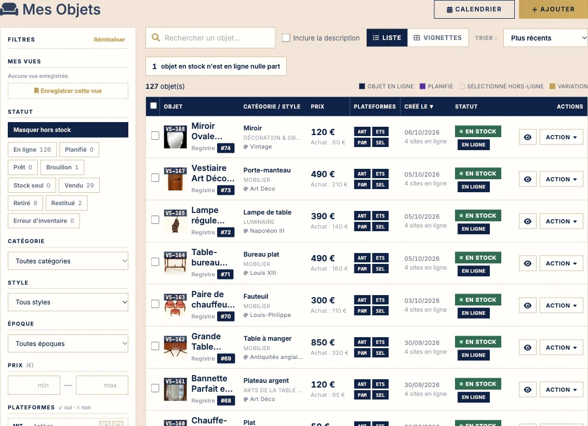
Task: View details with the eye icon for Miroir Ovale
Action: tap(527, 137)
